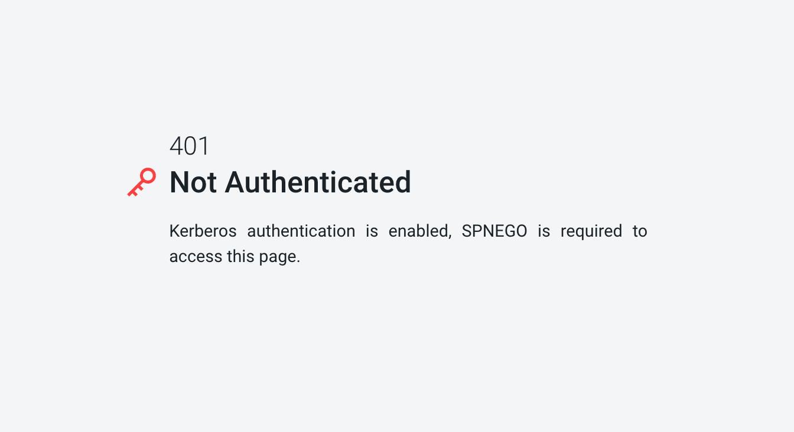The width and height of the screenshot is (794, 432).
Task: Click the word "Not" in the heading
Action: click(x=193, y=182)
